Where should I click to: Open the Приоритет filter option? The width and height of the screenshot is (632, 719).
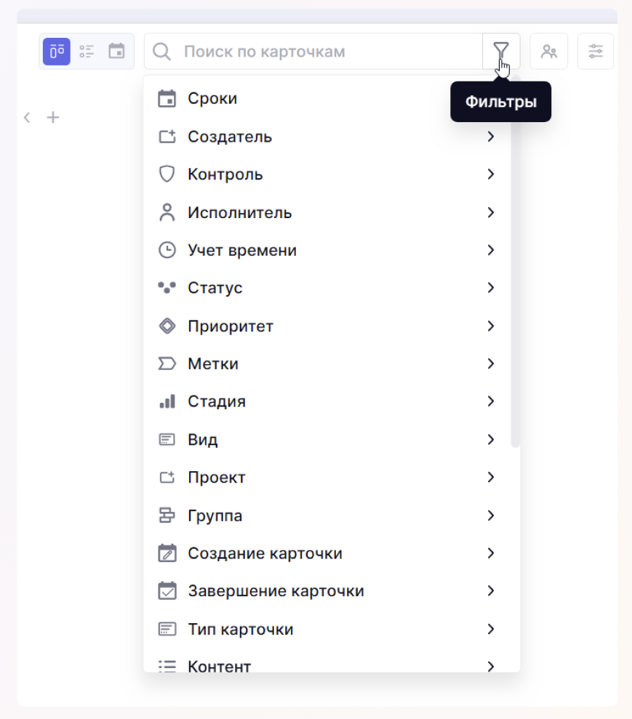tap(231, 326)
